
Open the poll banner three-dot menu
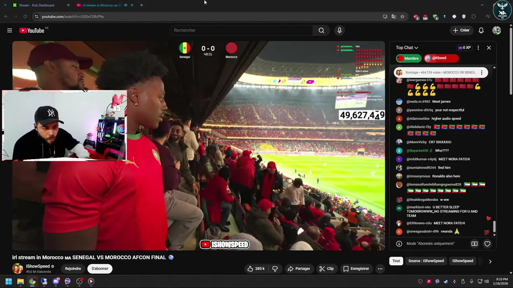pyautogui.click(x=482, y=72)
